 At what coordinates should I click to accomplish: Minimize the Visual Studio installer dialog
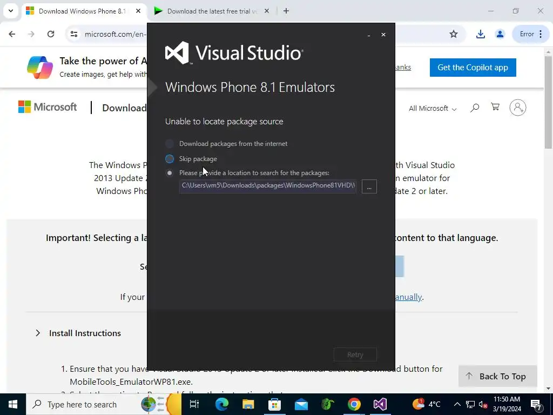click(369, 35)
